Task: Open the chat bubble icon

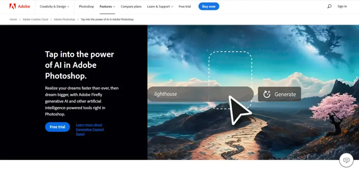Action: 346,160
